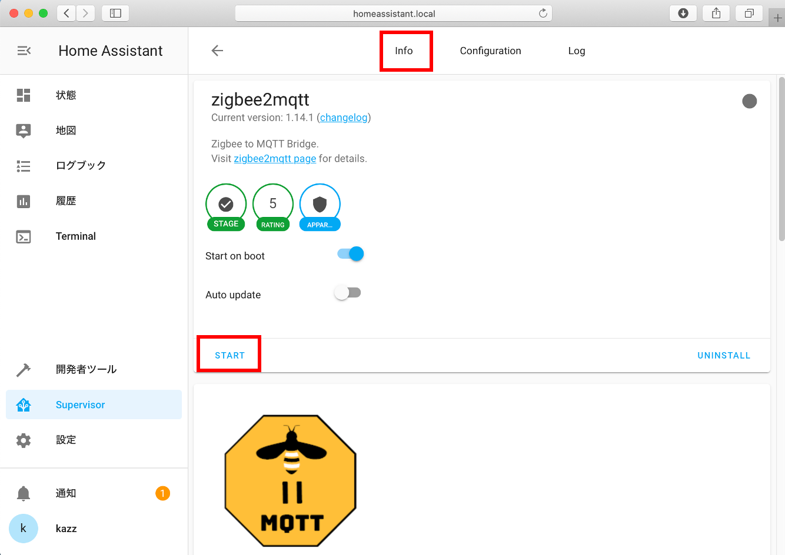Open the 地図 map icon
Viewport: 785px width, 555px height.
pyautogui.click(x=24, y=131)
